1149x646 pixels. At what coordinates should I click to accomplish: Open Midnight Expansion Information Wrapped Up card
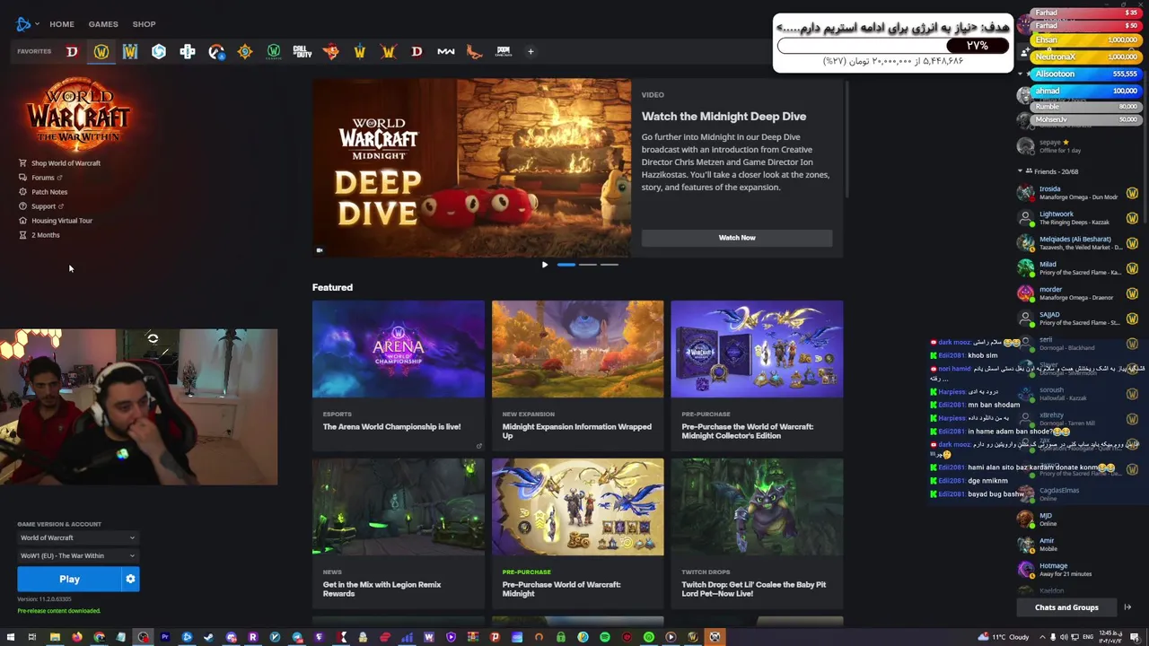[x=578, y=374]
